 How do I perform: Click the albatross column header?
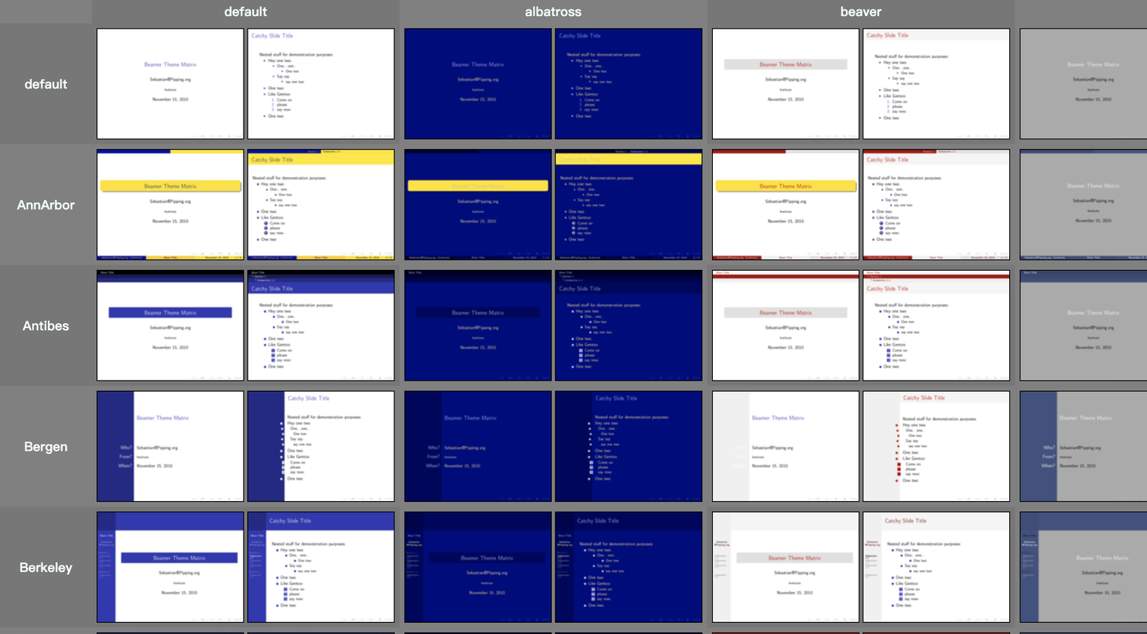tap(553, 12)
